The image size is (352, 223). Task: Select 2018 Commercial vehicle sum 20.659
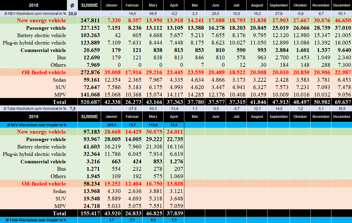pos(92,50)
